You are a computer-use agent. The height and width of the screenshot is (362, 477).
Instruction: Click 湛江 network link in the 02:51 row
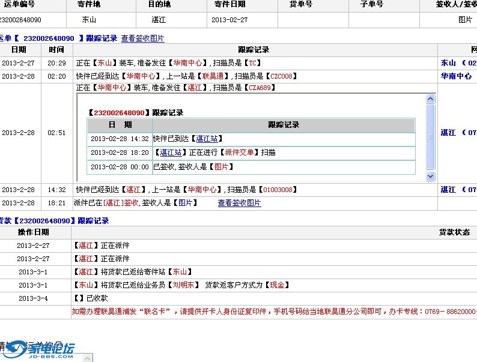448,133
